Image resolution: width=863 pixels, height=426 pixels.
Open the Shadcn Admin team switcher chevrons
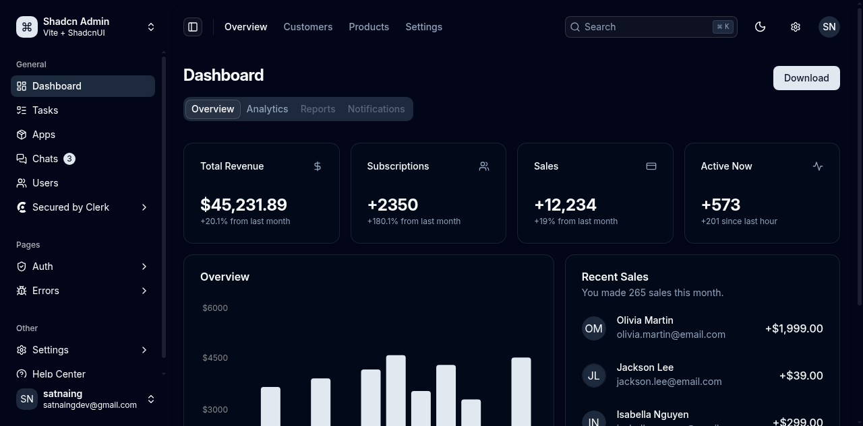pyautogui.click(x=151, y=27)
